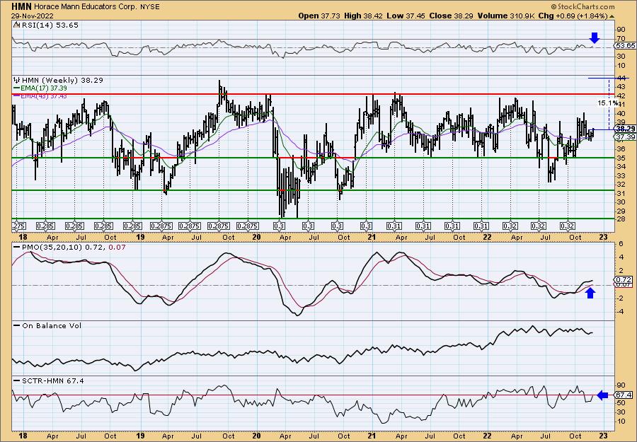Click the price bar icon before HMN (Weekly)

click(17, 80)
